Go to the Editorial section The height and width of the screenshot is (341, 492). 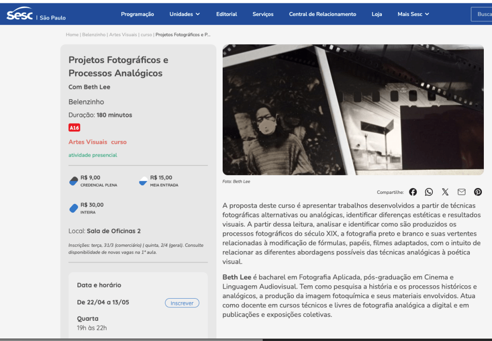tap(227, 14)
